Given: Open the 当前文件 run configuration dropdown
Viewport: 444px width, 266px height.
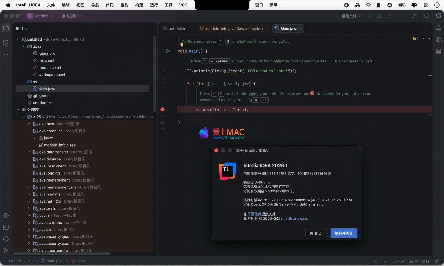Looking at the screenshot, I should pyautogui.click(x=351, y=16).
